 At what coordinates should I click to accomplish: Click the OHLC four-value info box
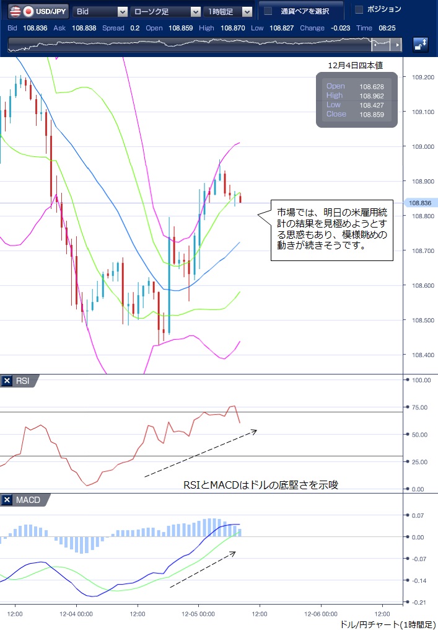[x=356, y=100]
